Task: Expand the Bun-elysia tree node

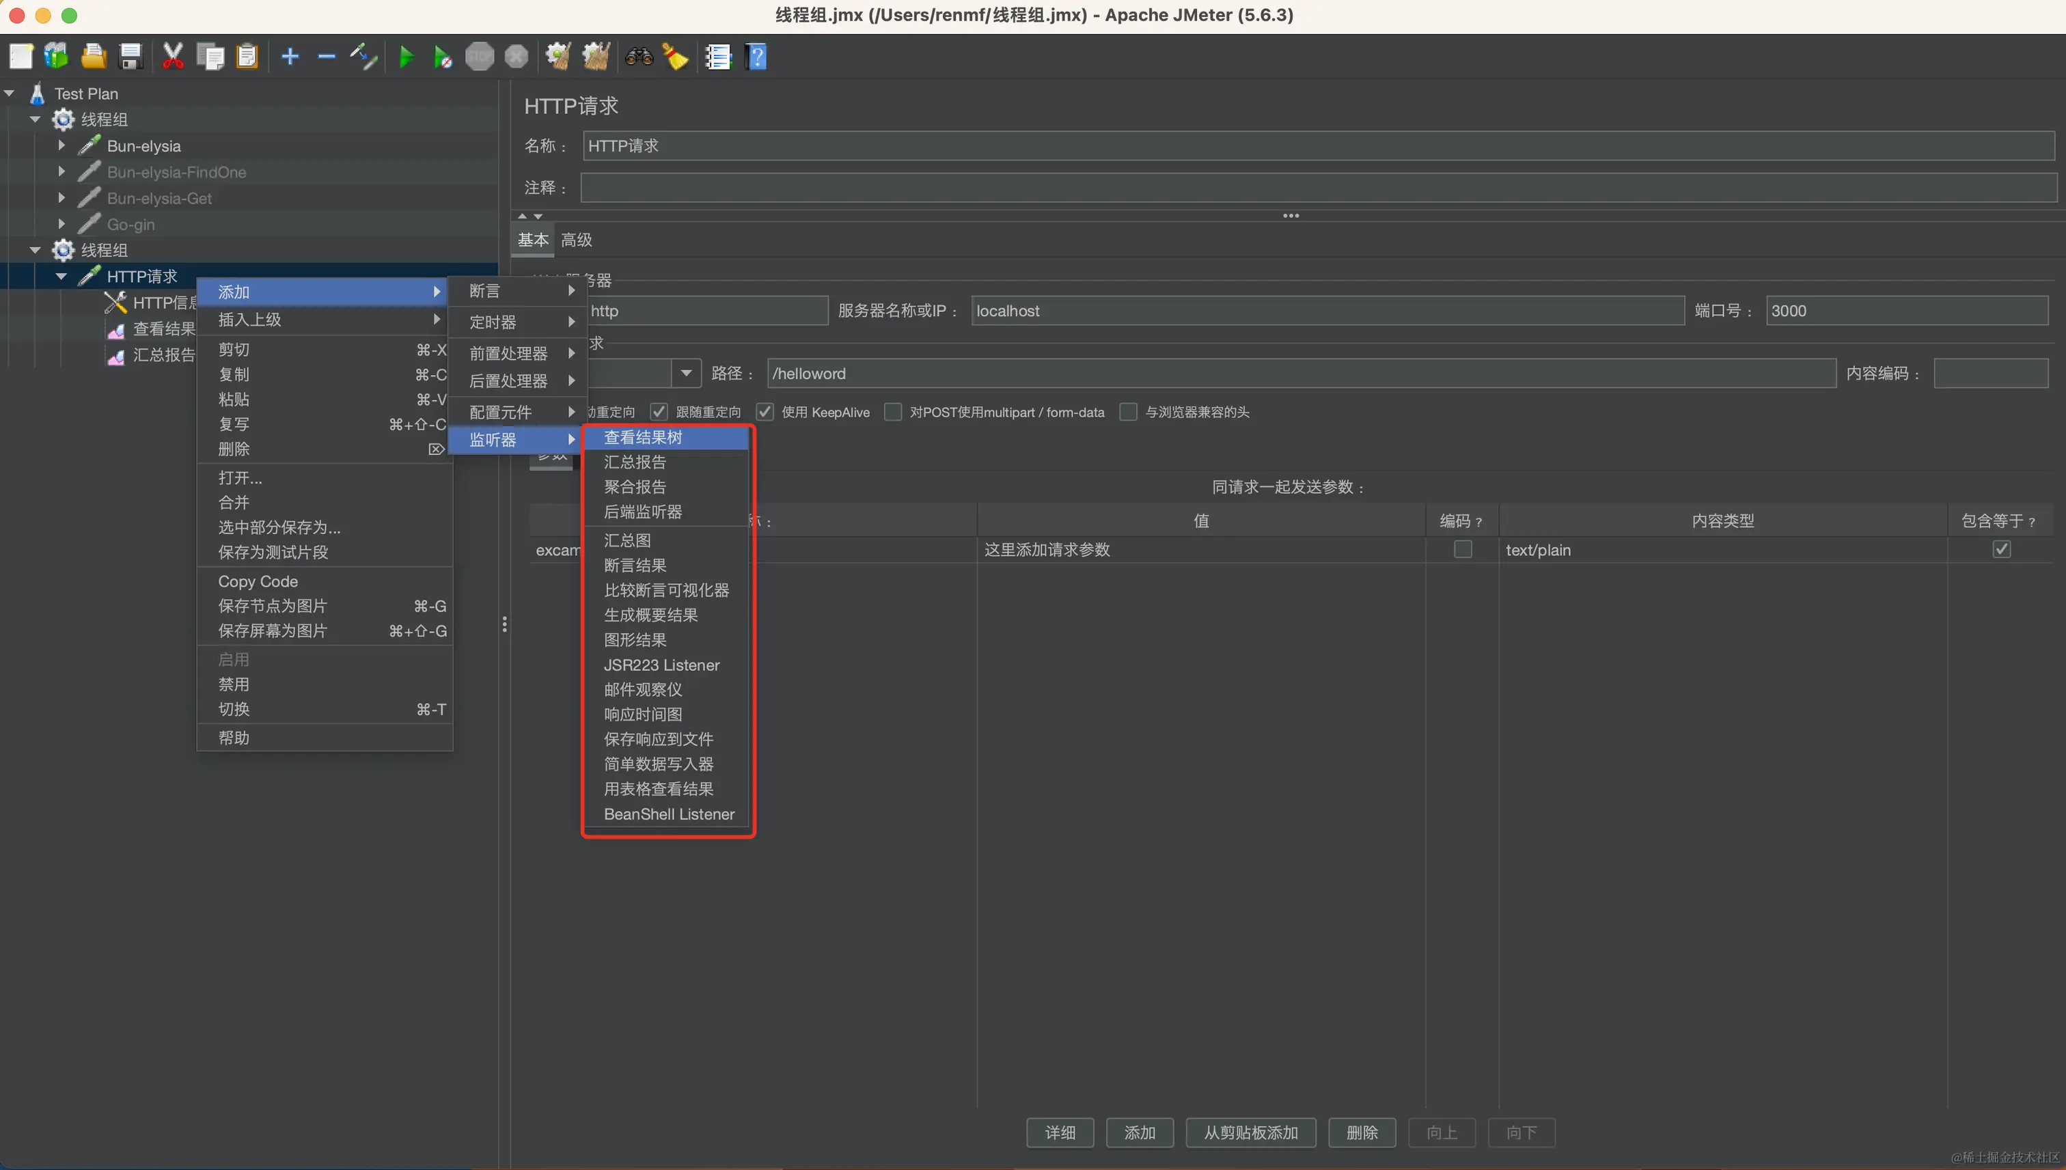Action: tap(62, 145)
